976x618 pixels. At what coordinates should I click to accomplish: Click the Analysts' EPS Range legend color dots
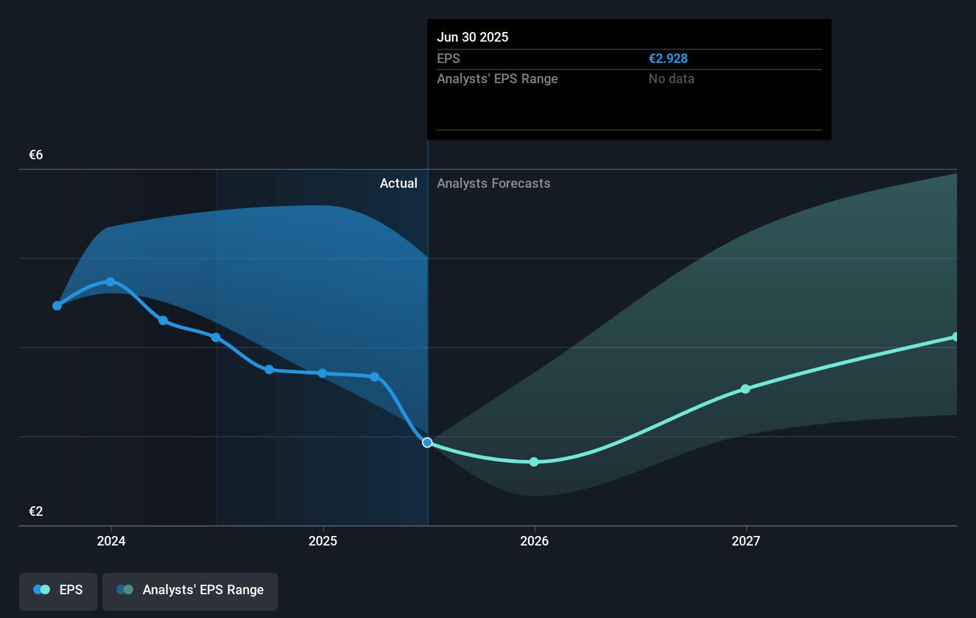click(x=125, y=590)
